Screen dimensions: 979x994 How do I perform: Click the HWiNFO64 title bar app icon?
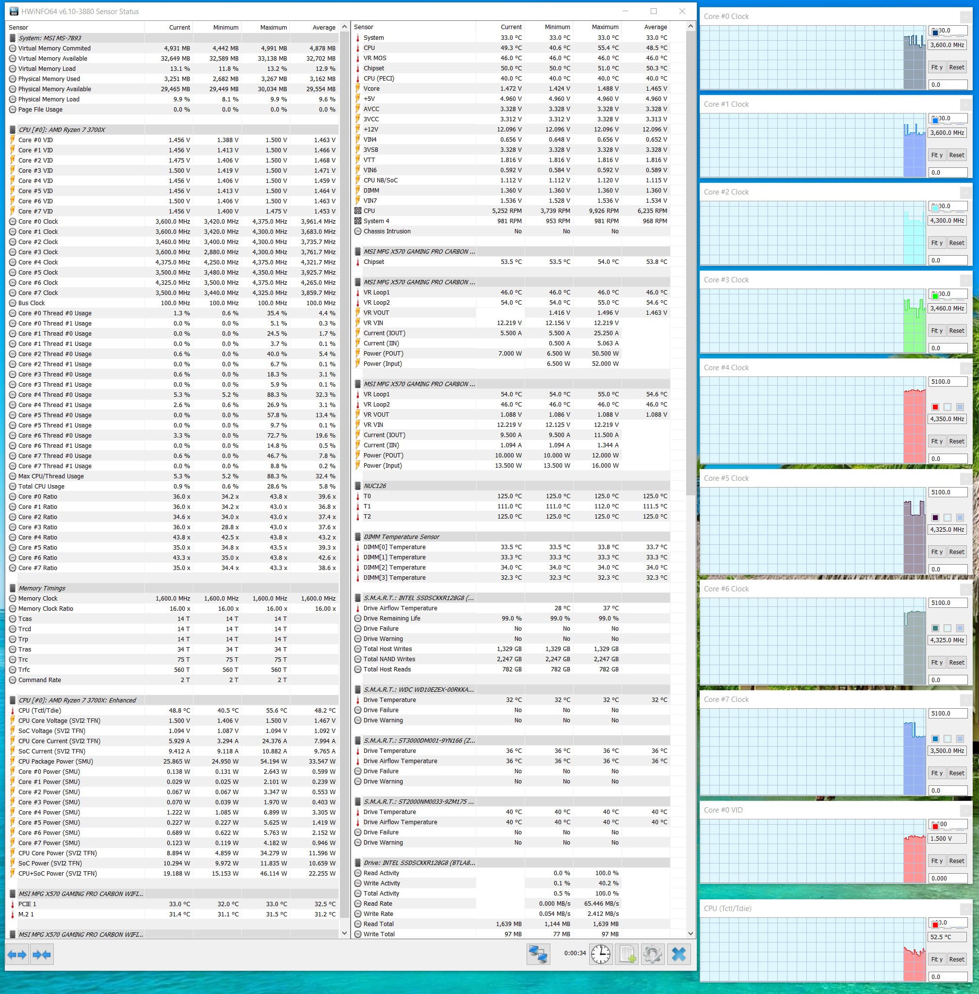[14, 11]
